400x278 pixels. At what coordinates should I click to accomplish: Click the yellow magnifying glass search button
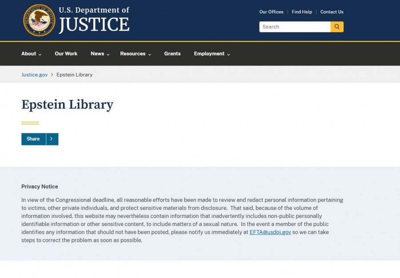(x=337, y=27)
